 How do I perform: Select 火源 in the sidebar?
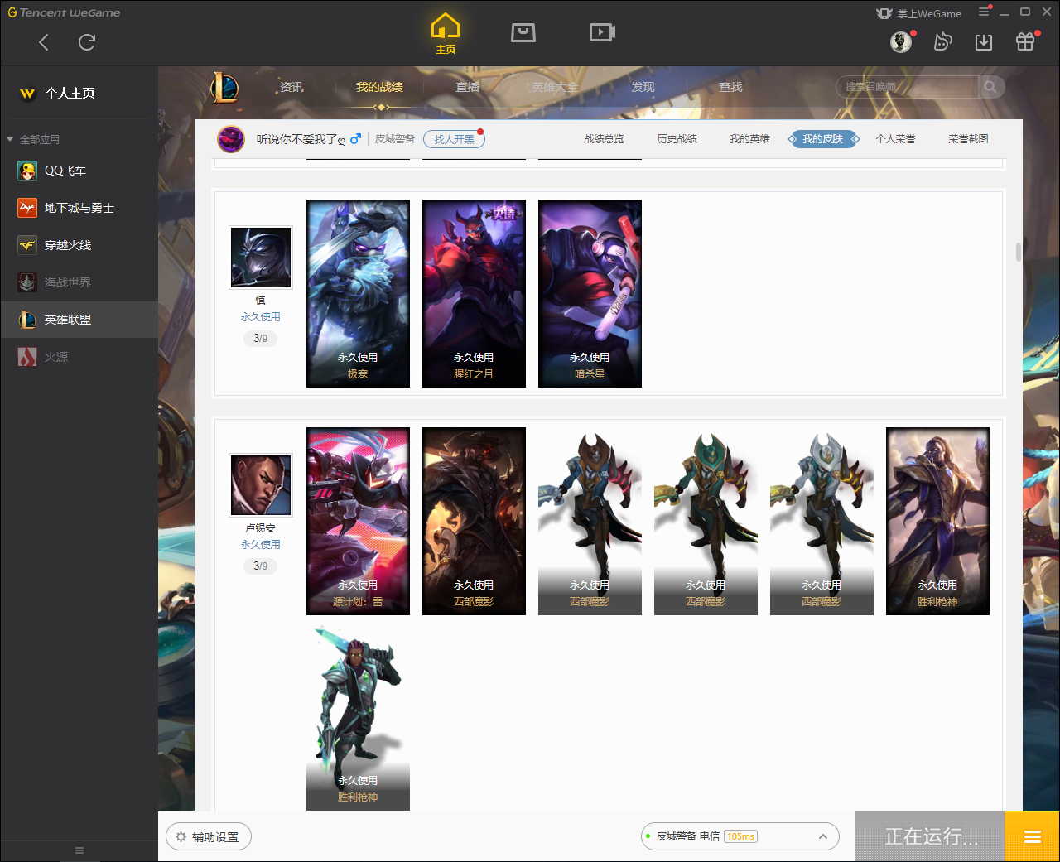[x=79, y=357]
